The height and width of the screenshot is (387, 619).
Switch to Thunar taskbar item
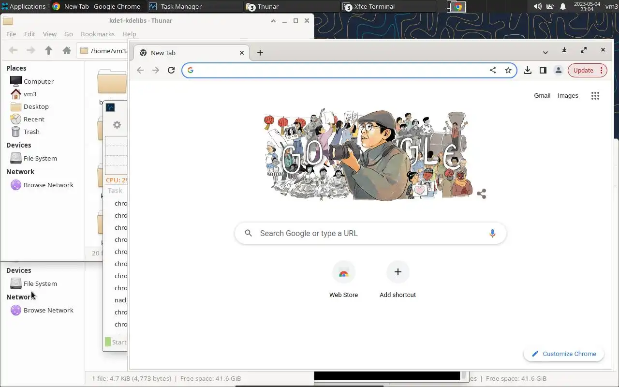coord(292,6)
